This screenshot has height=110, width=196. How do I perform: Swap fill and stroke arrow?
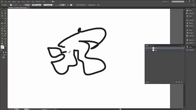tap(6, 46)
